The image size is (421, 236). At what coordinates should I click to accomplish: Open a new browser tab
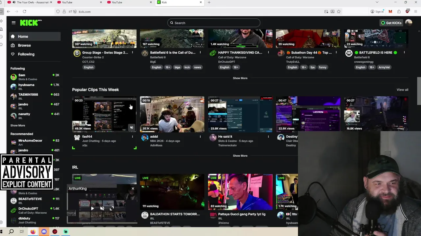click(209, 2)
